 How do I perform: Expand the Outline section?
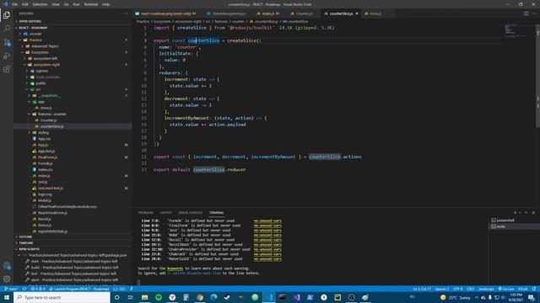(25, 237)
